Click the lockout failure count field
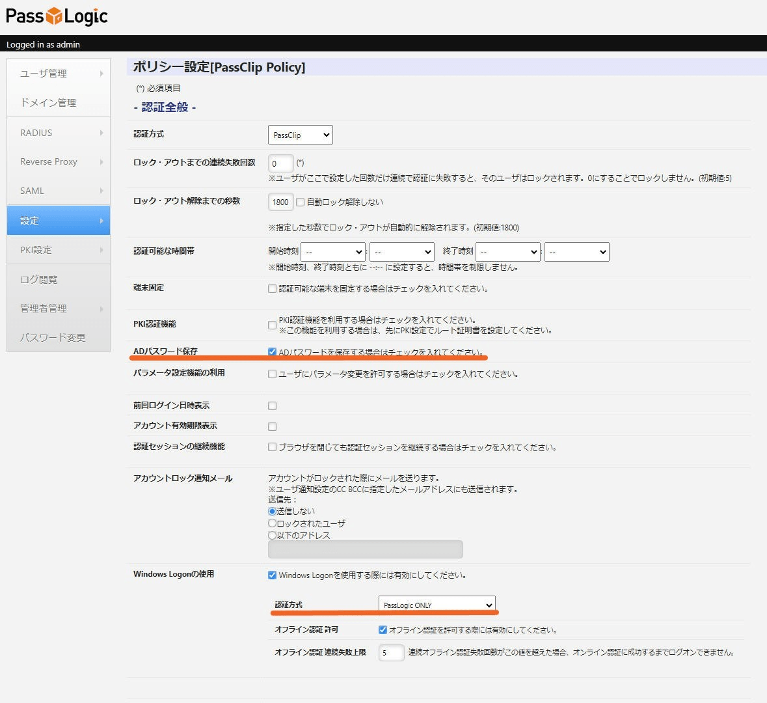Screen dimensions: 767x703 pos(280,163)
